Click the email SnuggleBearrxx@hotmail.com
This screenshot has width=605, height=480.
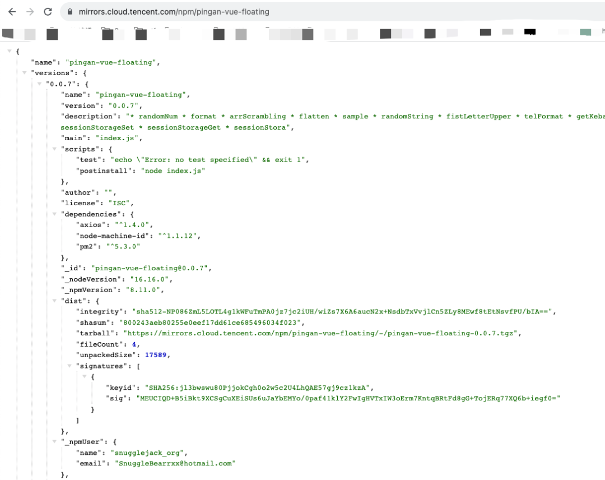click(x=175, y=463)
